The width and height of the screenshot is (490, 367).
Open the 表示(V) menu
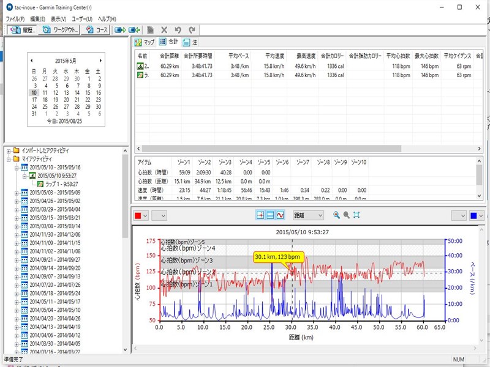(58, 19)
